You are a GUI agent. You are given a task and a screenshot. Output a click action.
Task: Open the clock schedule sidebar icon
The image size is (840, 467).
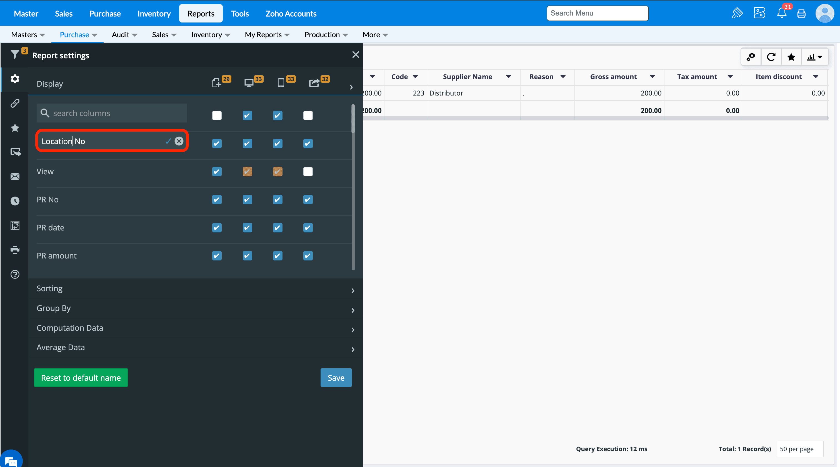(15, 201)
